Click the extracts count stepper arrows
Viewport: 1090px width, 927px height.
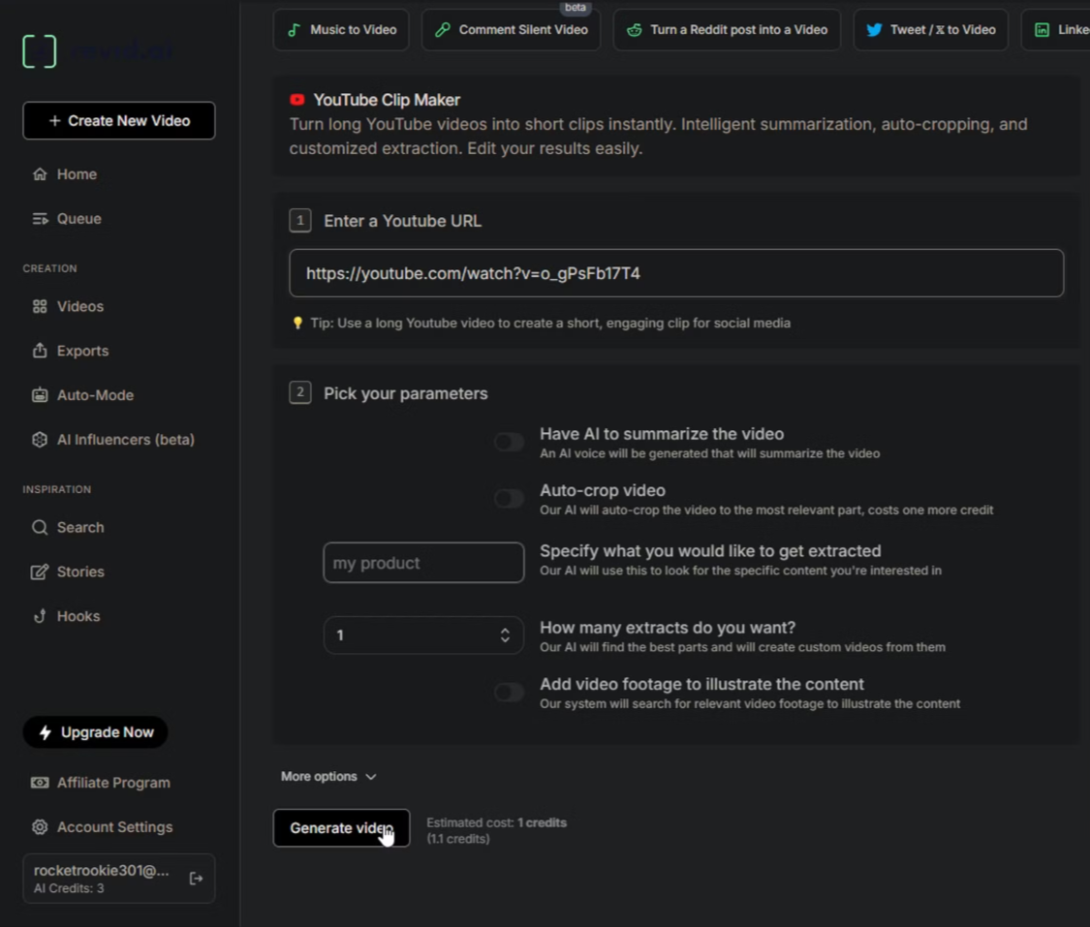(x=505, y=635)
